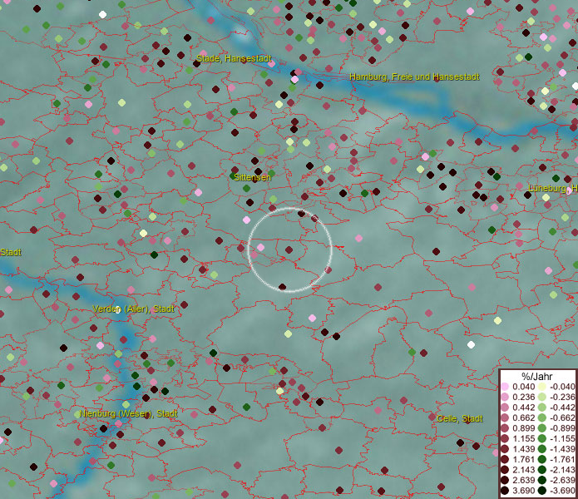This screenshot has height=499, width=578.
Task: Select the -0.899 legend value
Action: 562,428
